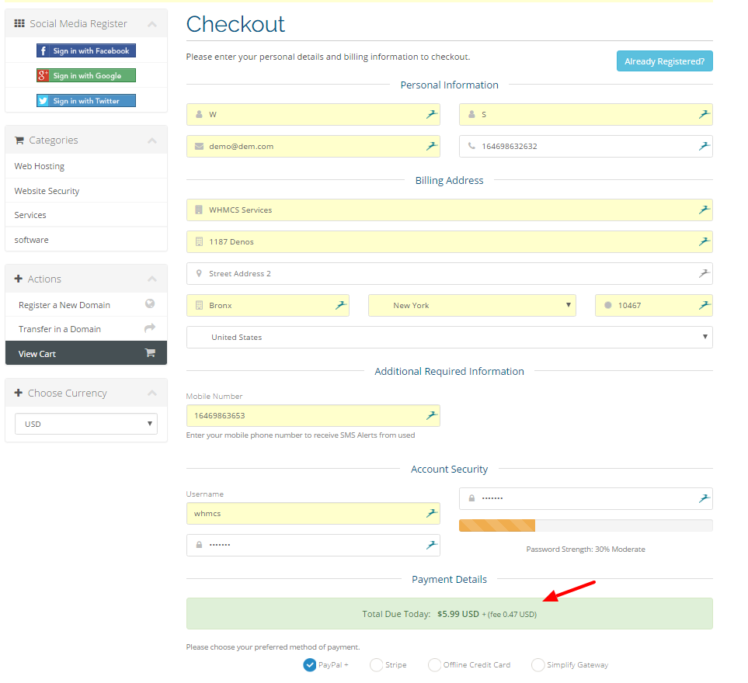The width and height of the screenshot is (748, 683).
Task: Click the share arrow icon beside Transfer in a Domain
Action: point(150,328)
